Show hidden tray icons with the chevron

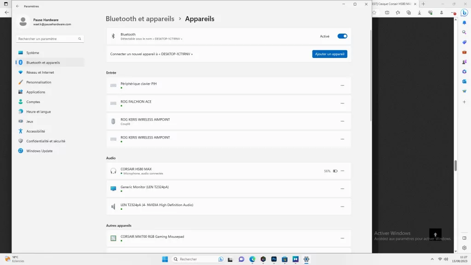tap(432, 259)
